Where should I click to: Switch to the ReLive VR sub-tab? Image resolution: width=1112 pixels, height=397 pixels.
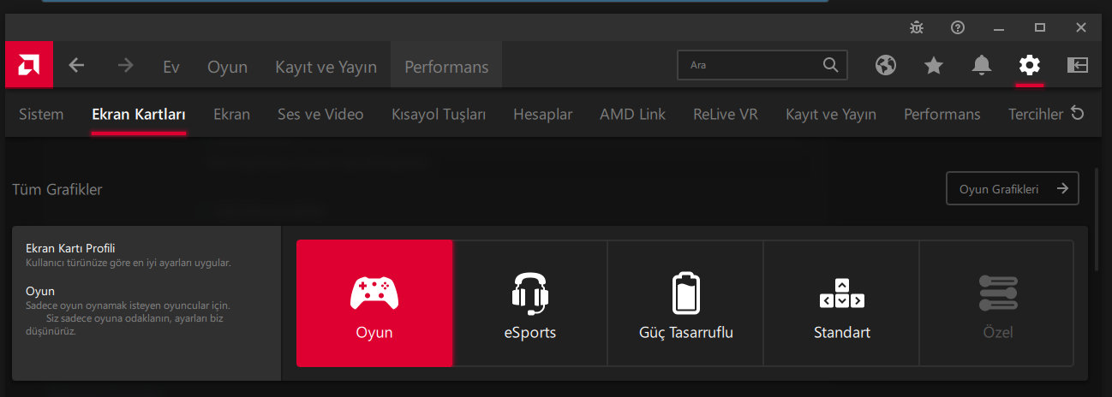(726, 114)
